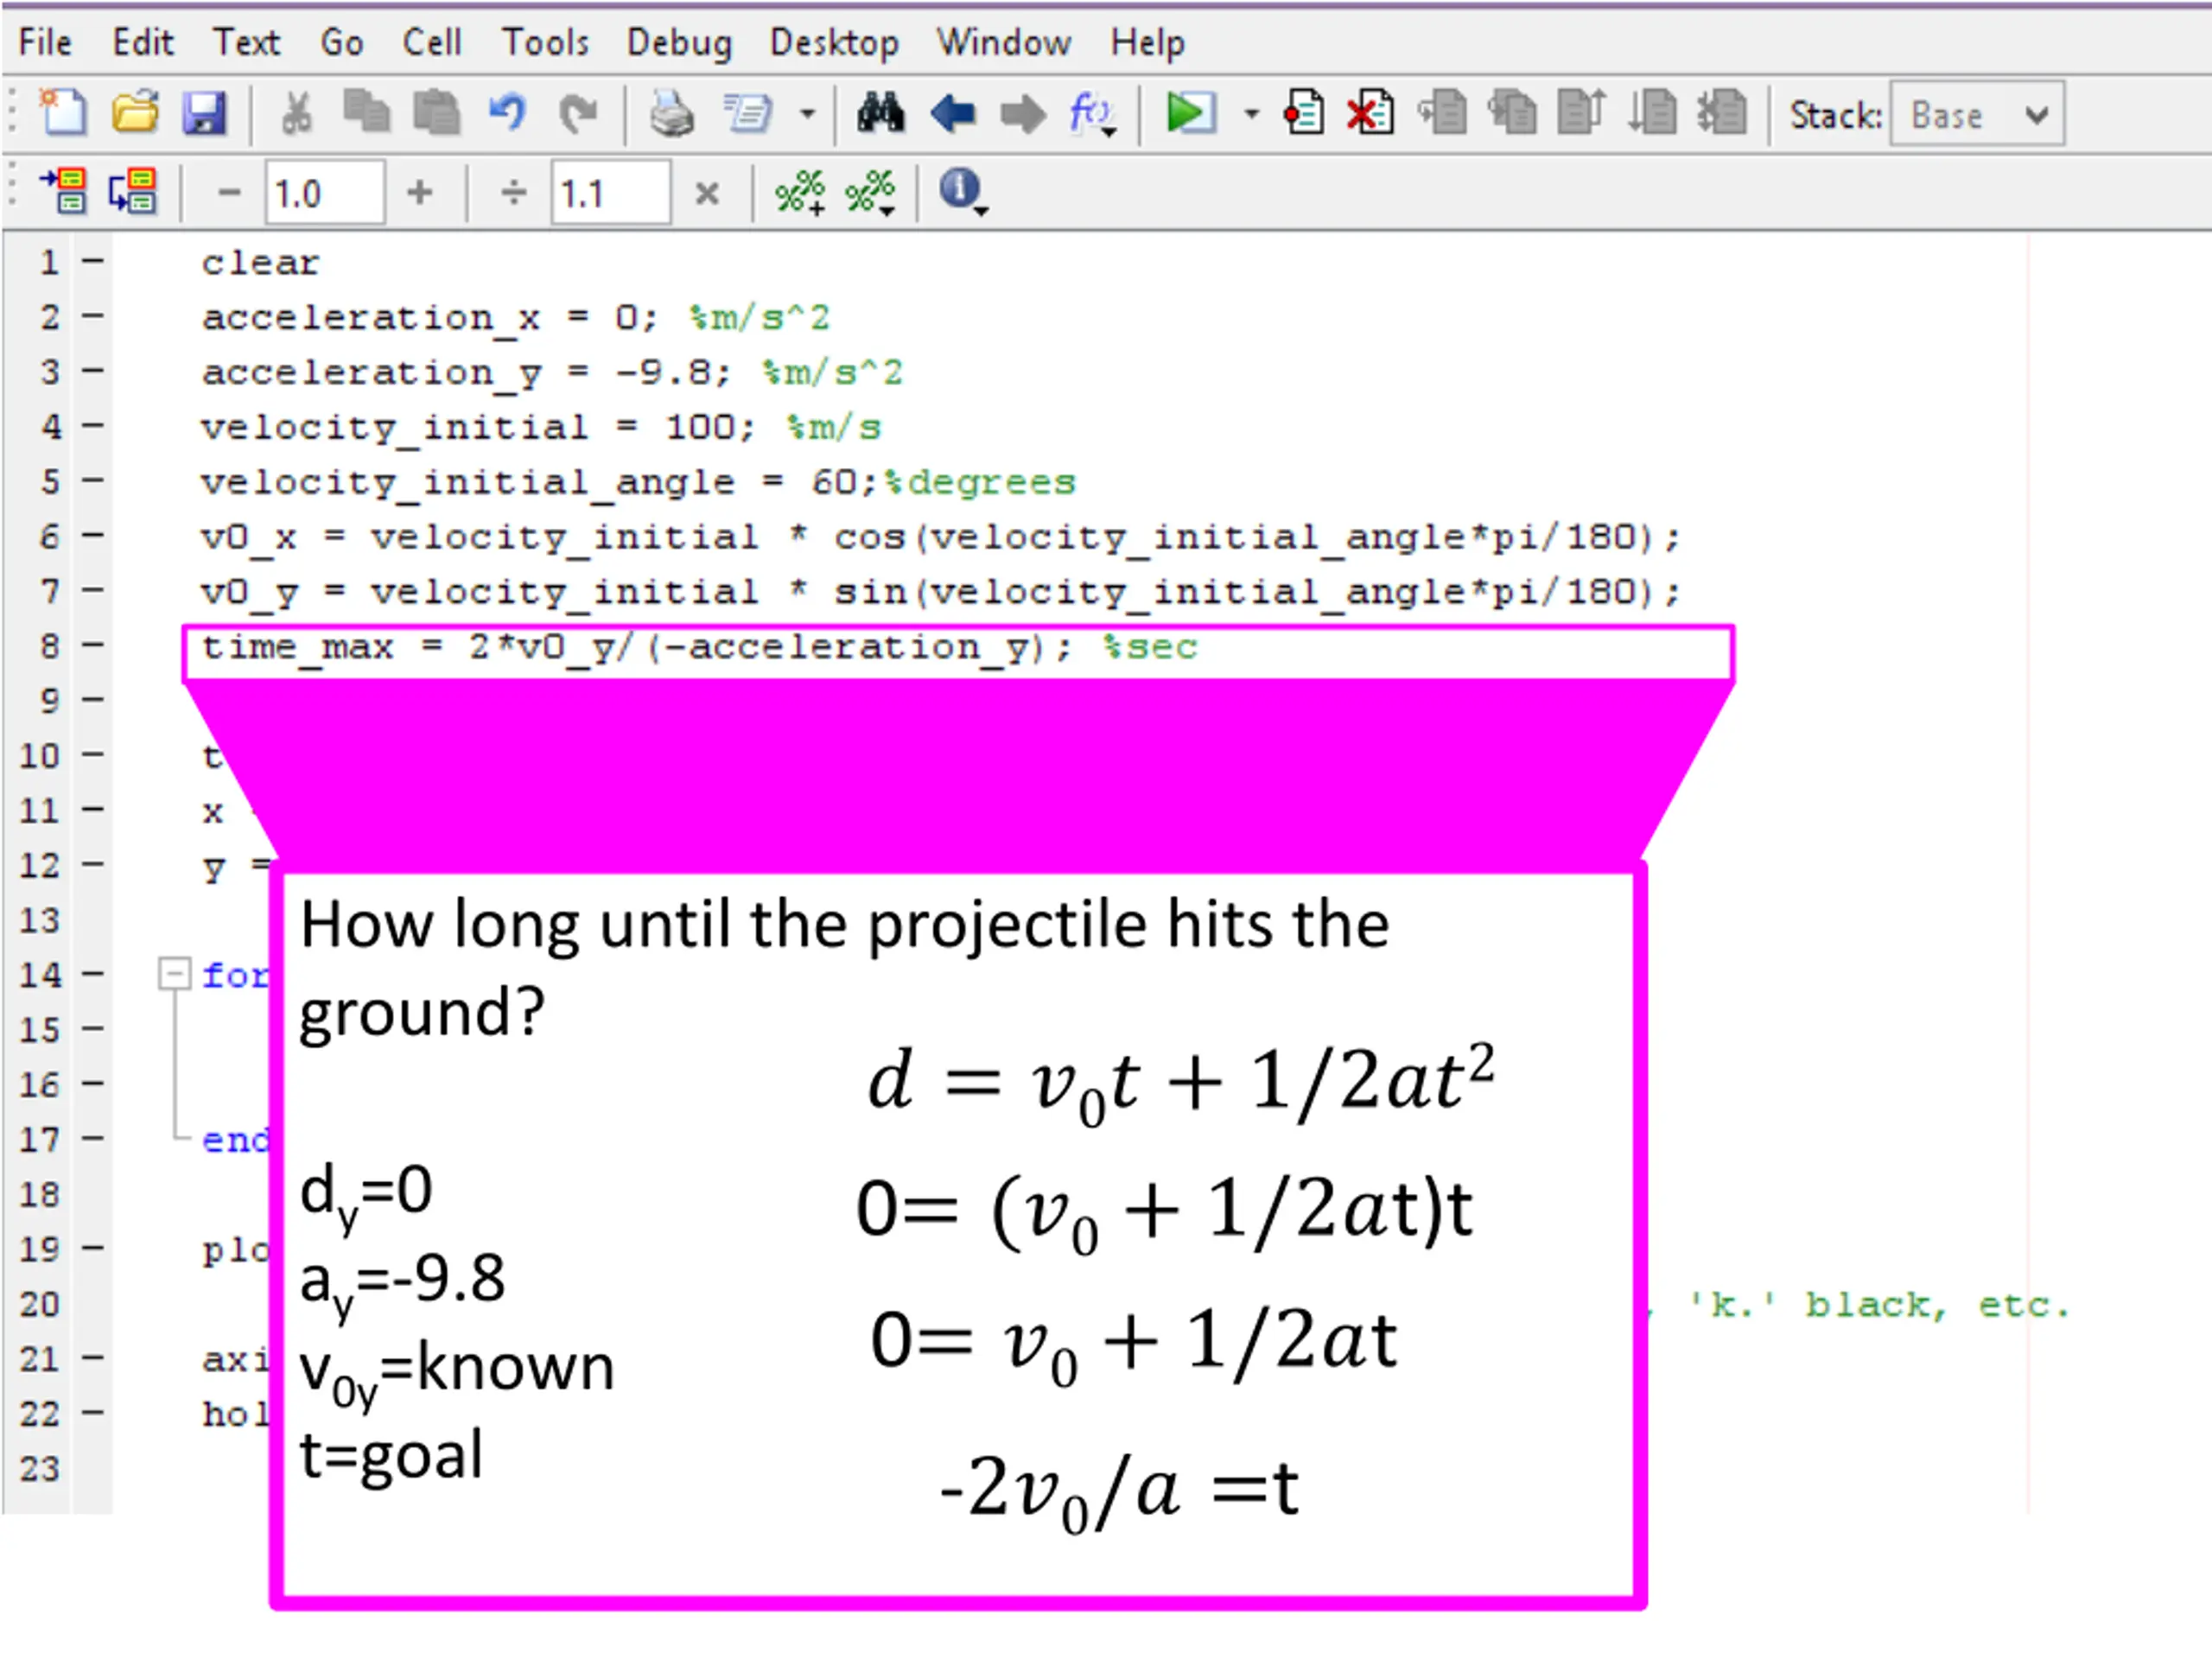Image resolution: width=2212 pixels, height=1659 pixels.
Task: Click 'acceleration_y' on line 3
Action: [371, 373]
